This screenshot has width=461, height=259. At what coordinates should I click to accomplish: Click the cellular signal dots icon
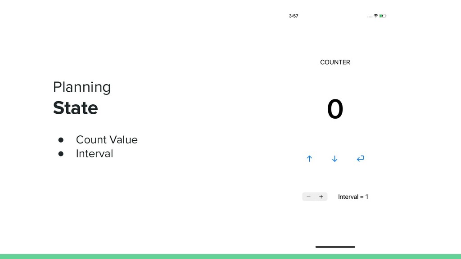coord(370,17)
